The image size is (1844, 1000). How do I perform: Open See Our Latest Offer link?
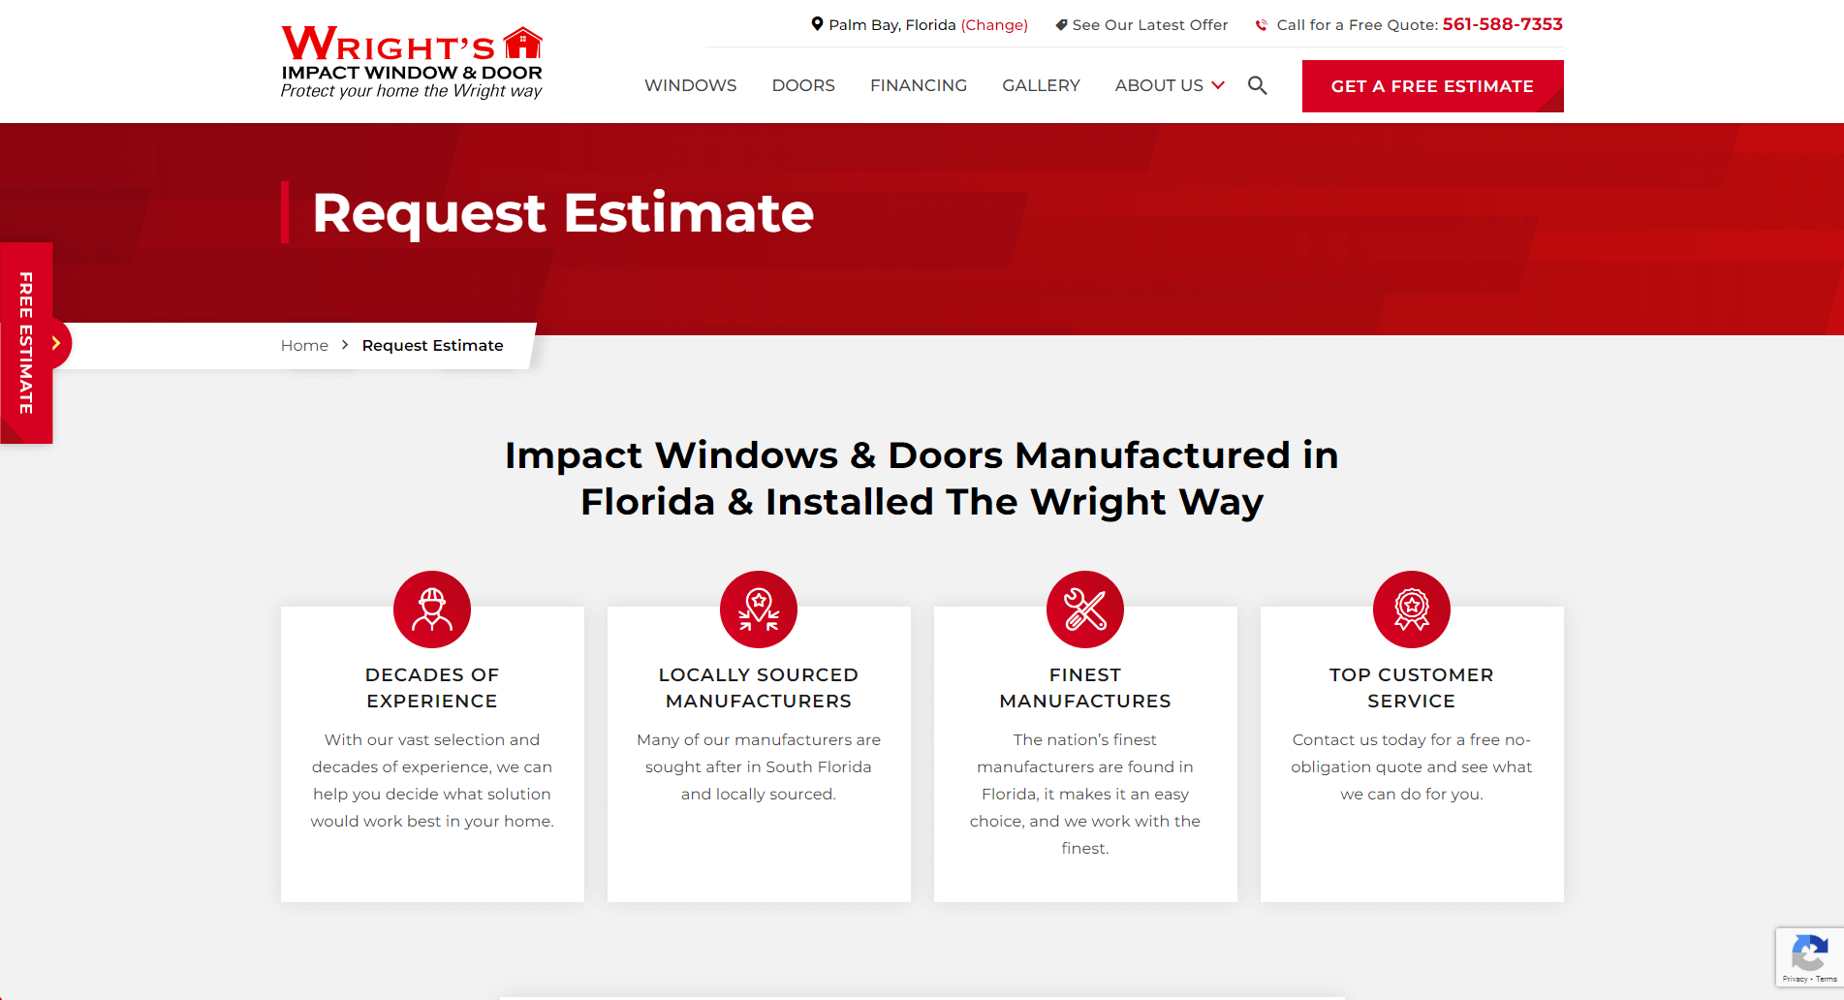[x=1150, y=25]
